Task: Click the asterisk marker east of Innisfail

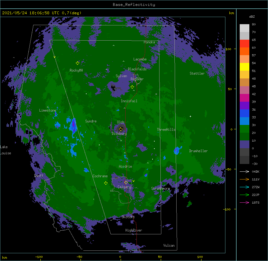Action: click(x=156, y=94)
